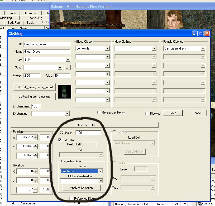215x206 pixels.
Task: Open the clothing Type dropdown
Action: pos(68,60)
